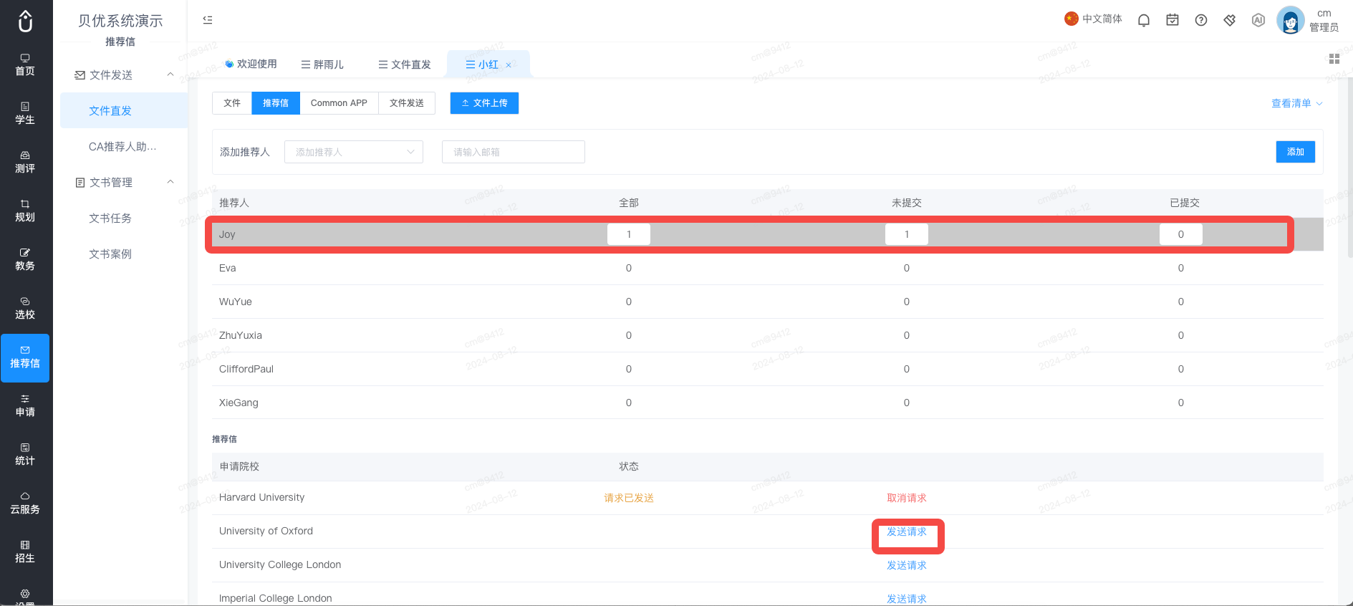Click the 文件上传 button
Screen dimensions: 1353x606
[x=484, y=103]
